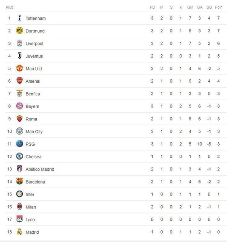Select the GM column header
This screenshot has height=242, width=227.
coord(190,7)
